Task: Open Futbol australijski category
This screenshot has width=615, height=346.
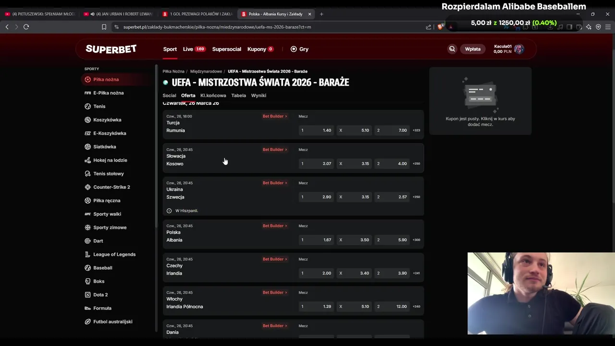Action: [x=112, y=321]
